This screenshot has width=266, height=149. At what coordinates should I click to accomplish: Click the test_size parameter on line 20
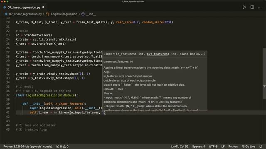(124, 22)
